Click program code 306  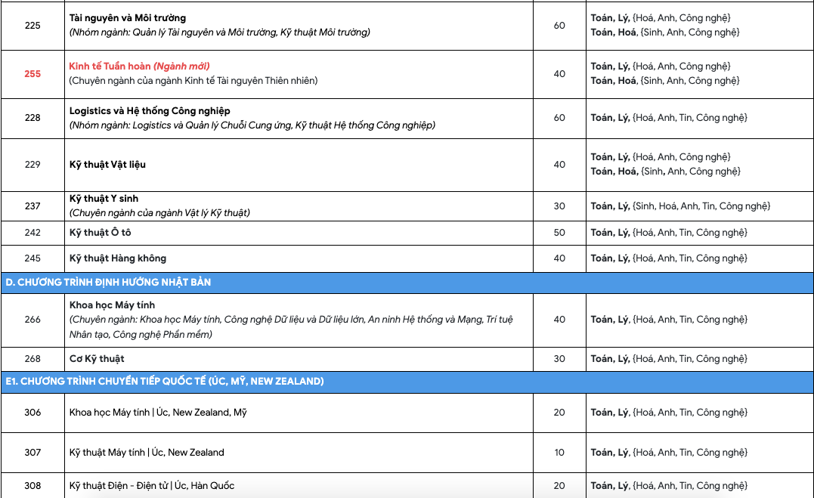[x=32, y=413]
